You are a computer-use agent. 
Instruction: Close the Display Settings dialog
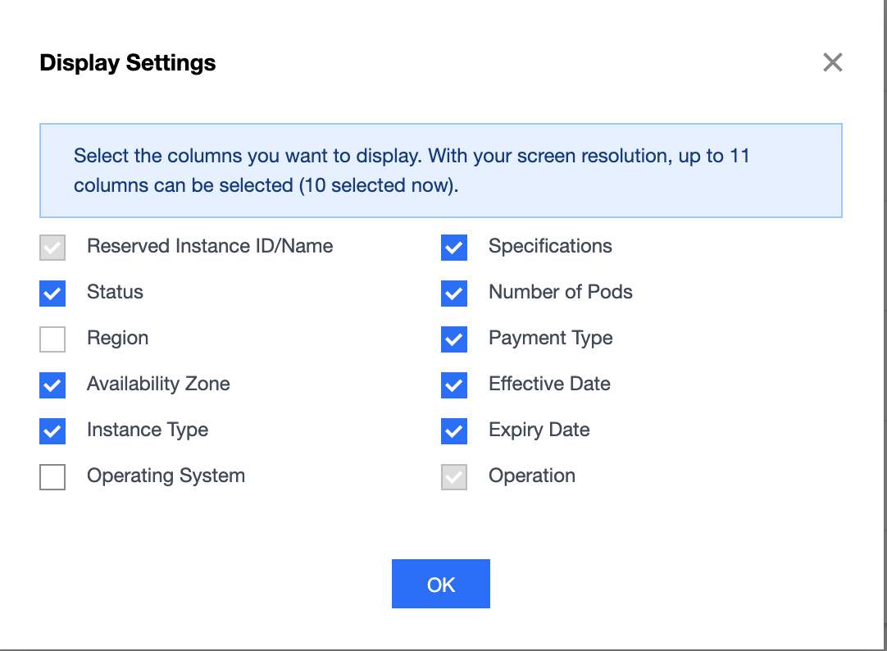[x=832, y=62]
